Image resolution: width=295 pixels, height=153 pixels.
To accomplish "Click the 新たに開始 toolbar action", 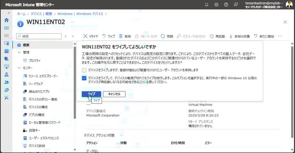I will [264, 36].
